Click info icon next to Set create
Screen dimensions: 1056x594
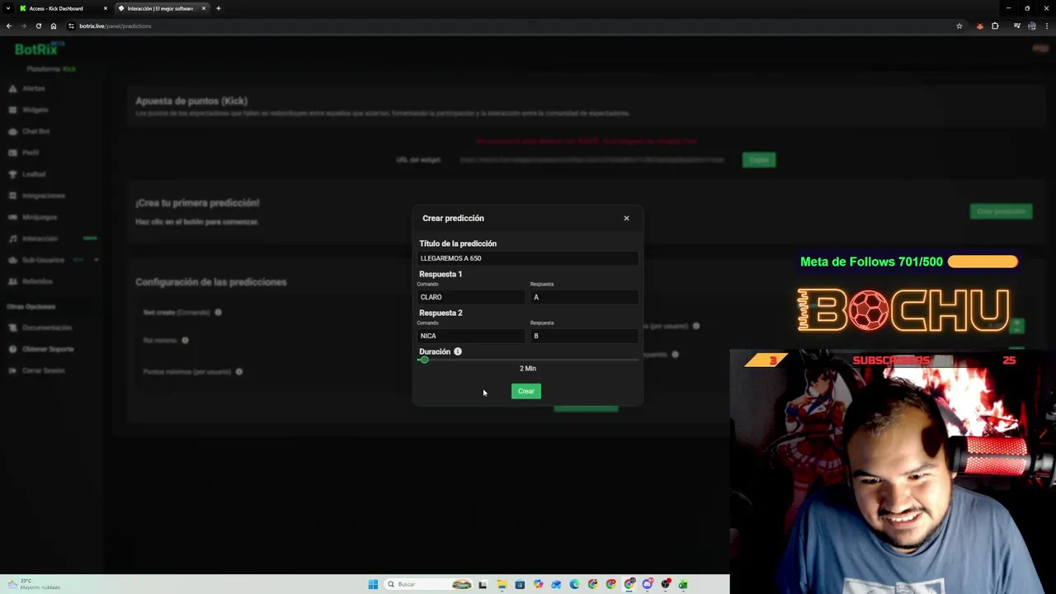(x=218, y=313)
